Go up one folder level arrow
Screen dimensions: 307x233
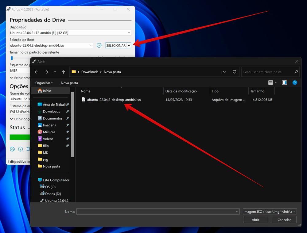coord(64,72)
